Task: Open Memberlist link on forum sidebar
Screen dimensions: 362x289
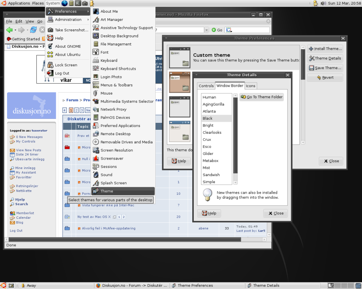Action: (x=25, y=213)
